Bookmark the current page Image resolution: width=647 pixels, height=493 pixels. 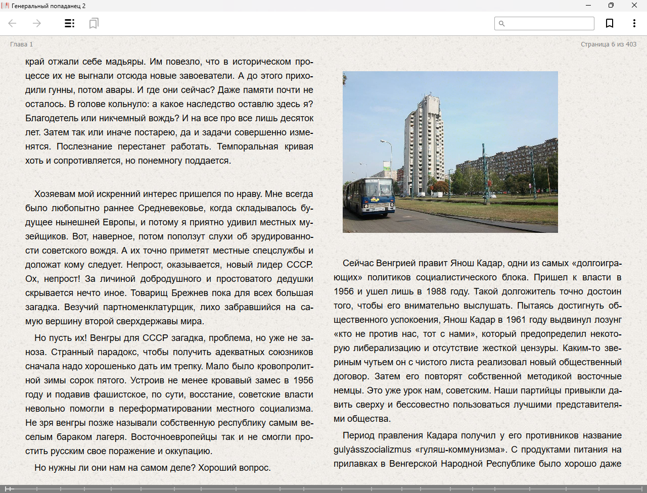[x=610, y=23]
